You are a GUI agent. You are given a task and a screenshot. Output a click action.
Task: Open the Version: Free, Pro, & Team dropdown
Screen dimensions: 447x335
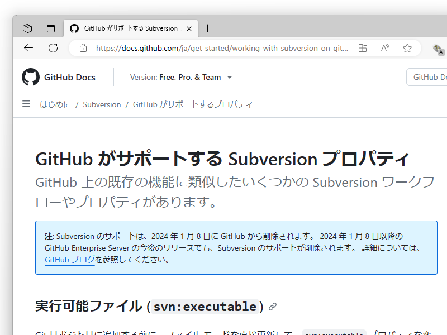click(180, 77)
